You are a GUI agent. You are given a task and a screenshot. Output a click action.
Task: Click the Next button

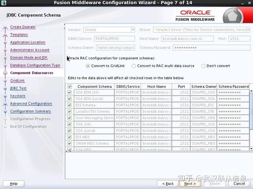pyautogui.click(x=190, y=184)
